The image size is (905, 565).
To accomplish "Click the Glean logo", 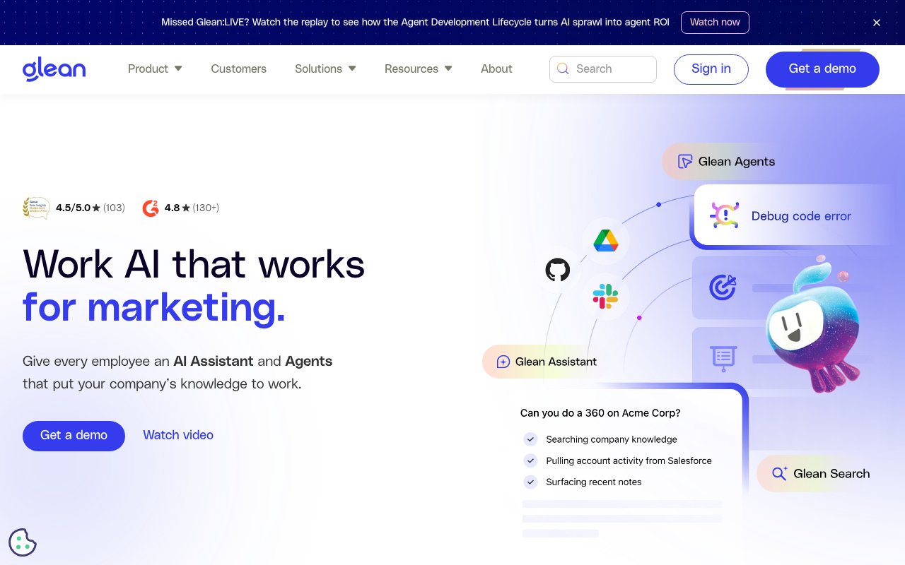I will click(54, 69).
